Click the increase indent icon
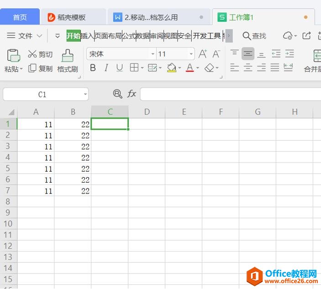321x289 pixels. 289,54
